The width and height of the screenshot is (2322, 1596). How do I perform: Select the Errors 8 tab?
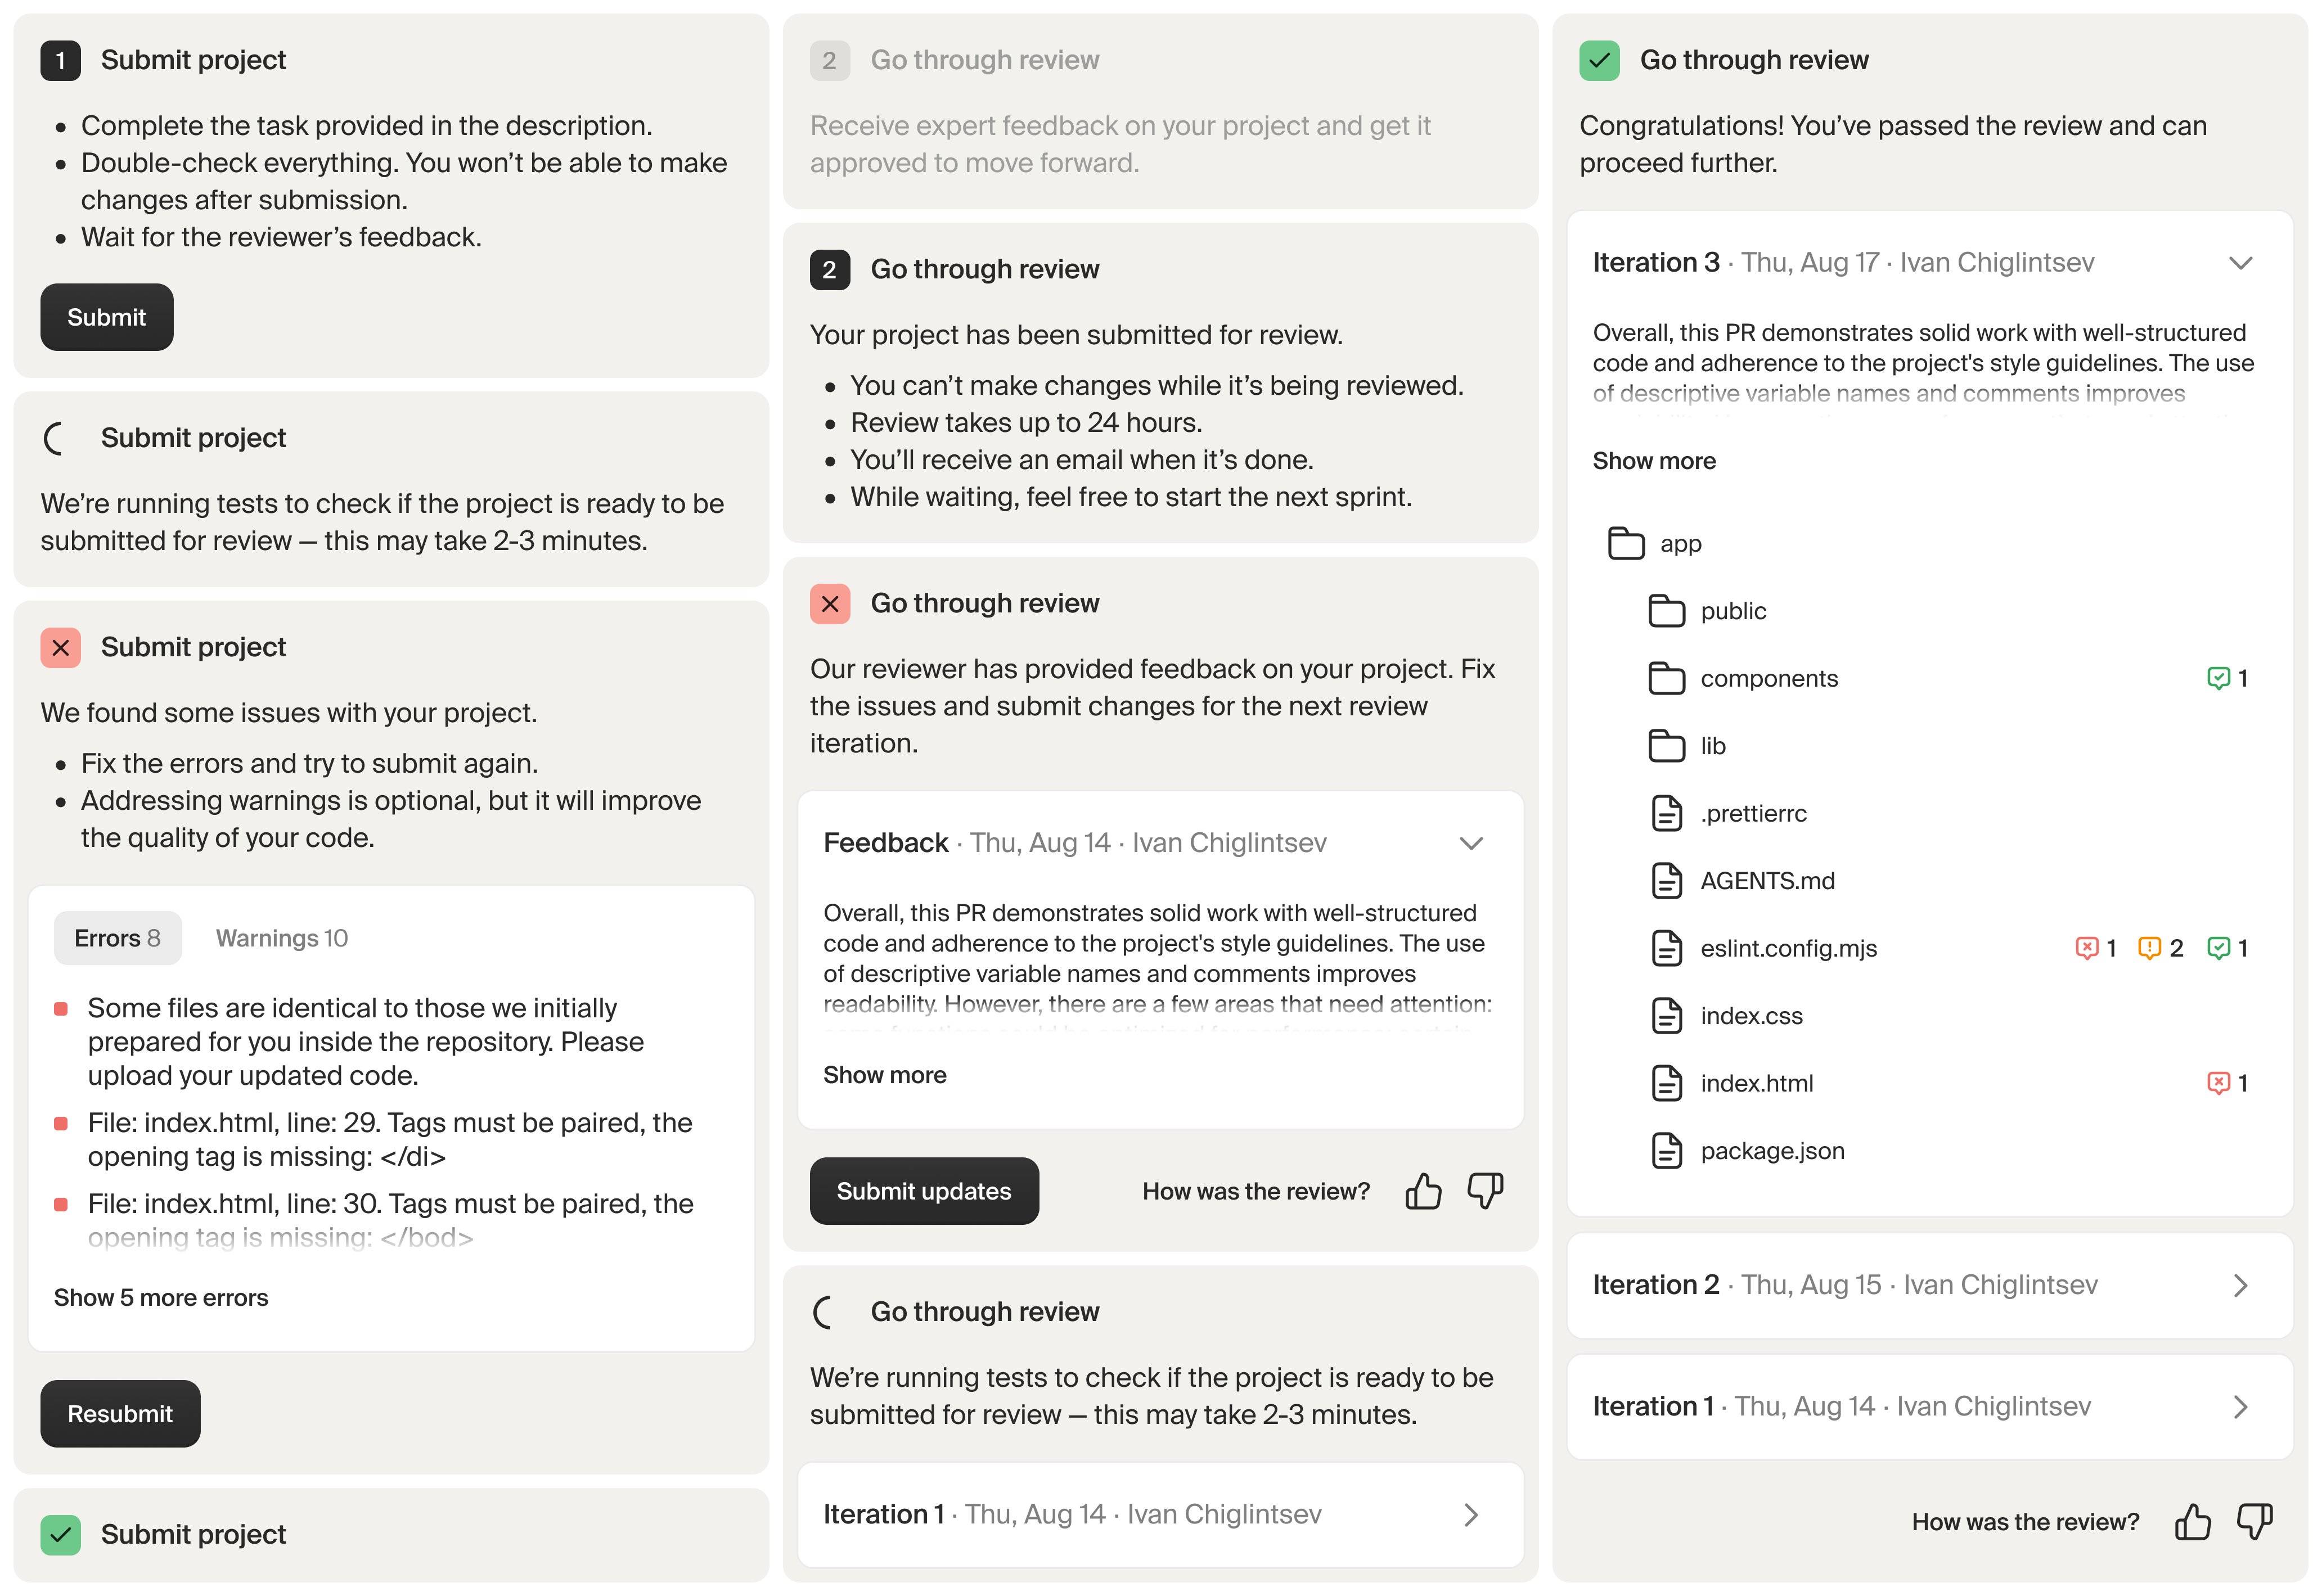click(117, 938)
